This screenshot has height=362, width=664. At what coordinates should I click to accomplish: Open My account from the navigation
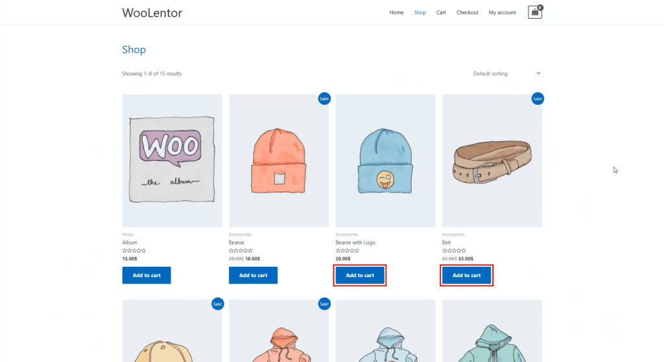503,13
